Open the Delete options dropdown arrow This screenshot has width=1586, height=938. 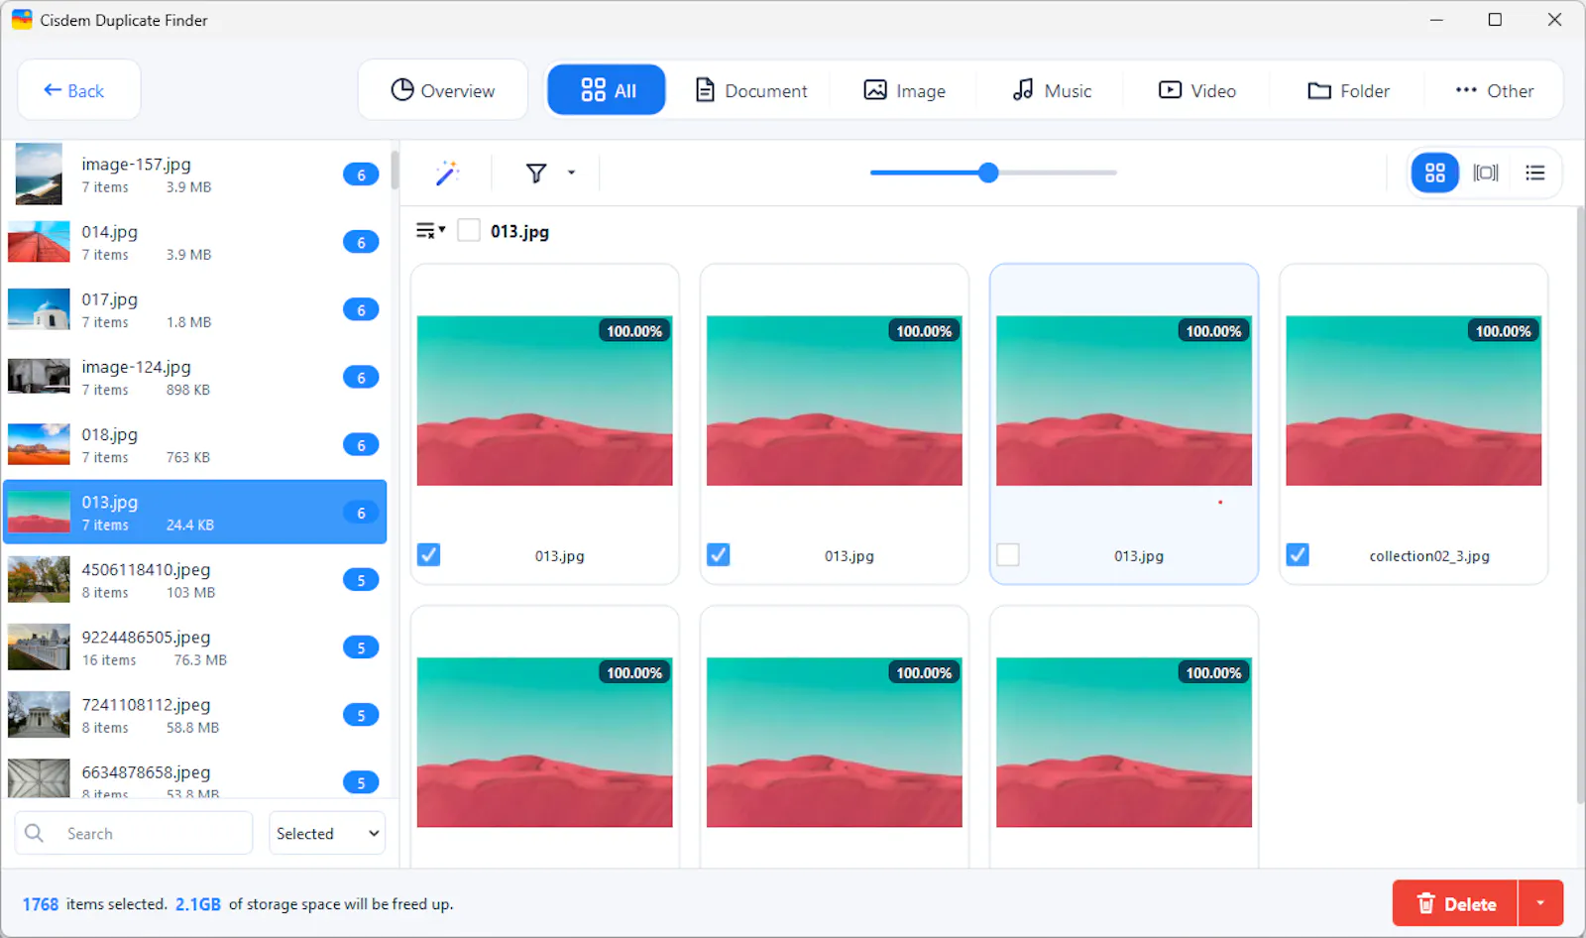point(1540,903)
